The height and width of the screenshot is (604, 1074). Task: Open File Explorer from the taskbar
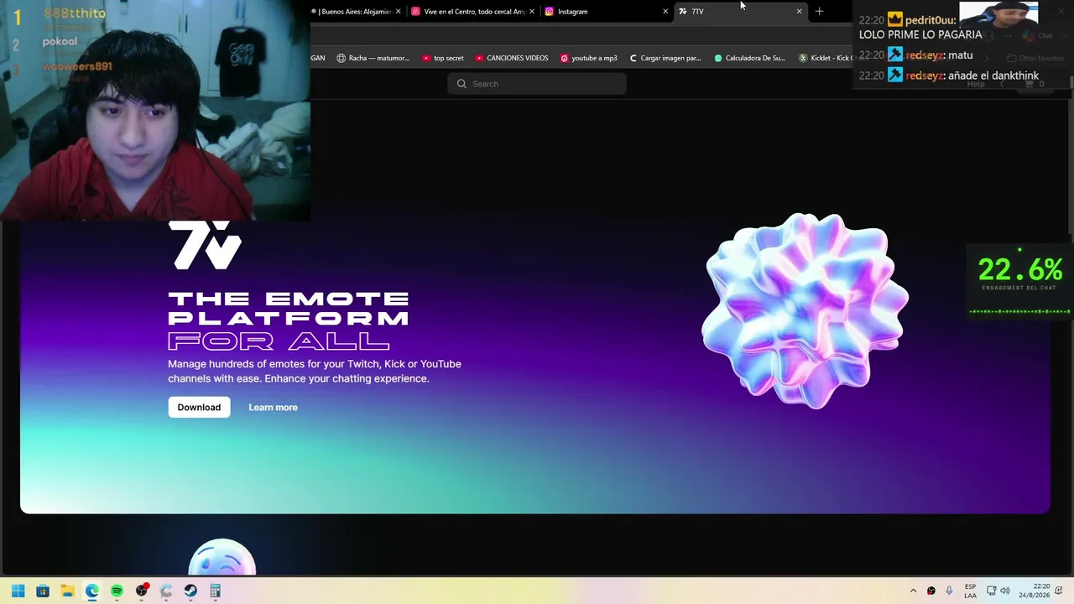[67, 591]
